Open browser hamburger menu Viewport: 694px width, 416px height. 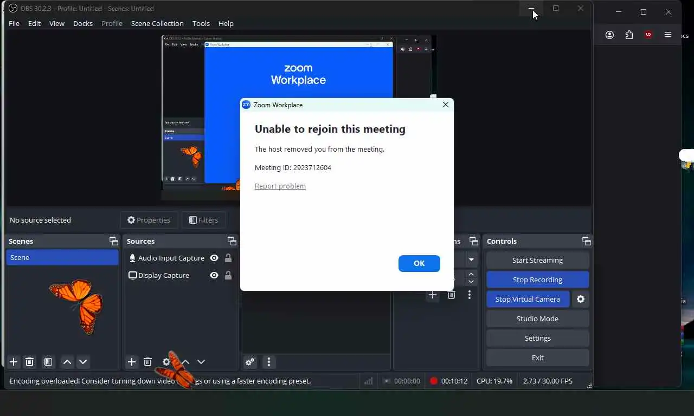(668, 35)
